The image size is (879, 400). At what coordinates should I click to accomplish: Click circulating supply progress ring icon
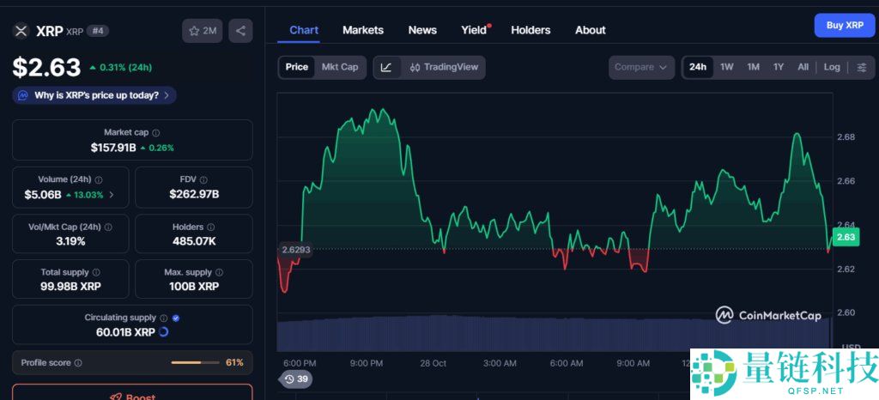164,331
